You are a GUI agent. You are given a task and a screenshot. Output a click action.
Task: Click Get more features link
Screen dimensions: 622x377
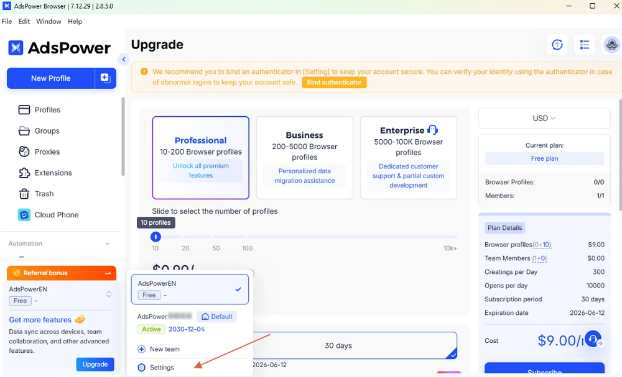coord(40,320)
